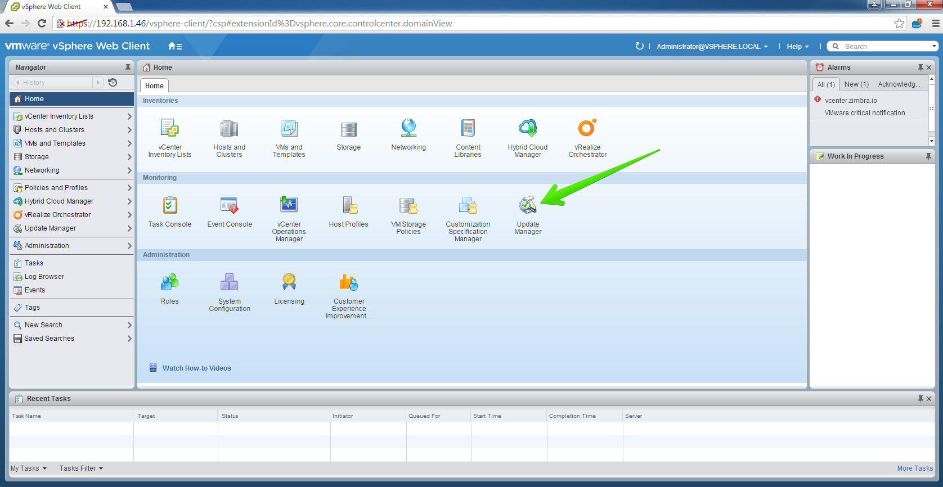Switch to the All (1) alarms tab

[x=826, y=84]
